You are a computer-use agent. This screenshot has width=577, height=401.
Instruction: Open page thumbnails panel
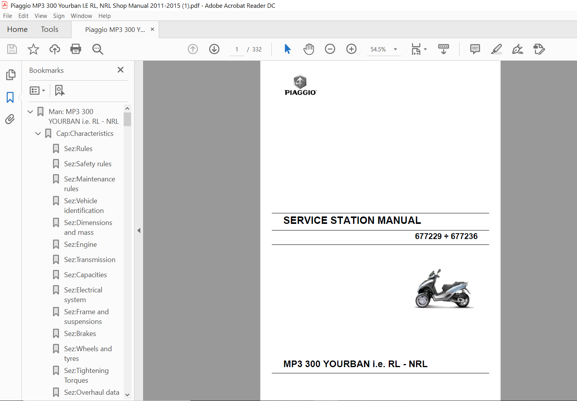[x=10, y=75]
